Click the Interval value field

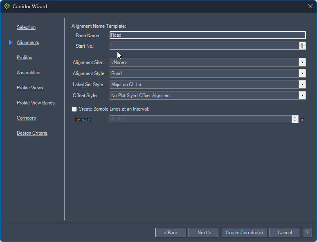(x=200, y=119)
